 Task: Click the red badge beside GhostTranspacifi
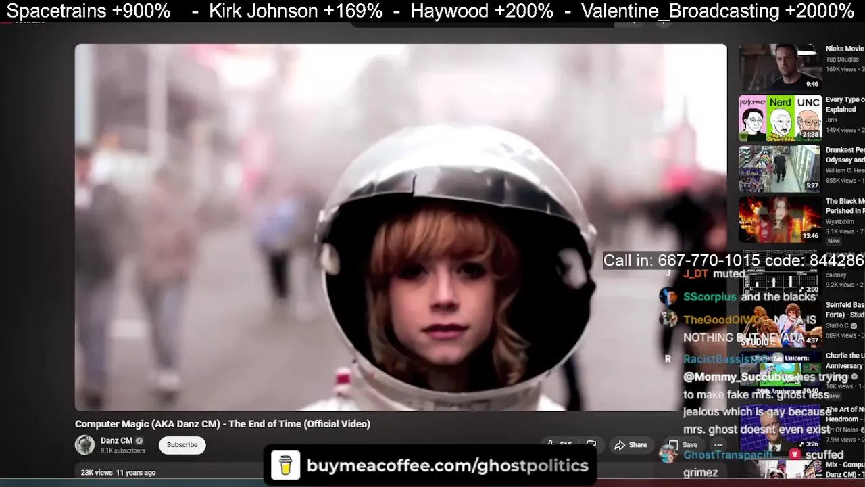coord(795,455)
